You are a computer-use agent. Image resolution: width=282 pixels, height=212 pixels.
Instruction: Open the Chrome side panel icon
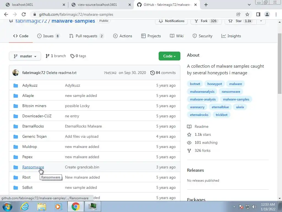[x=258, y=14]
